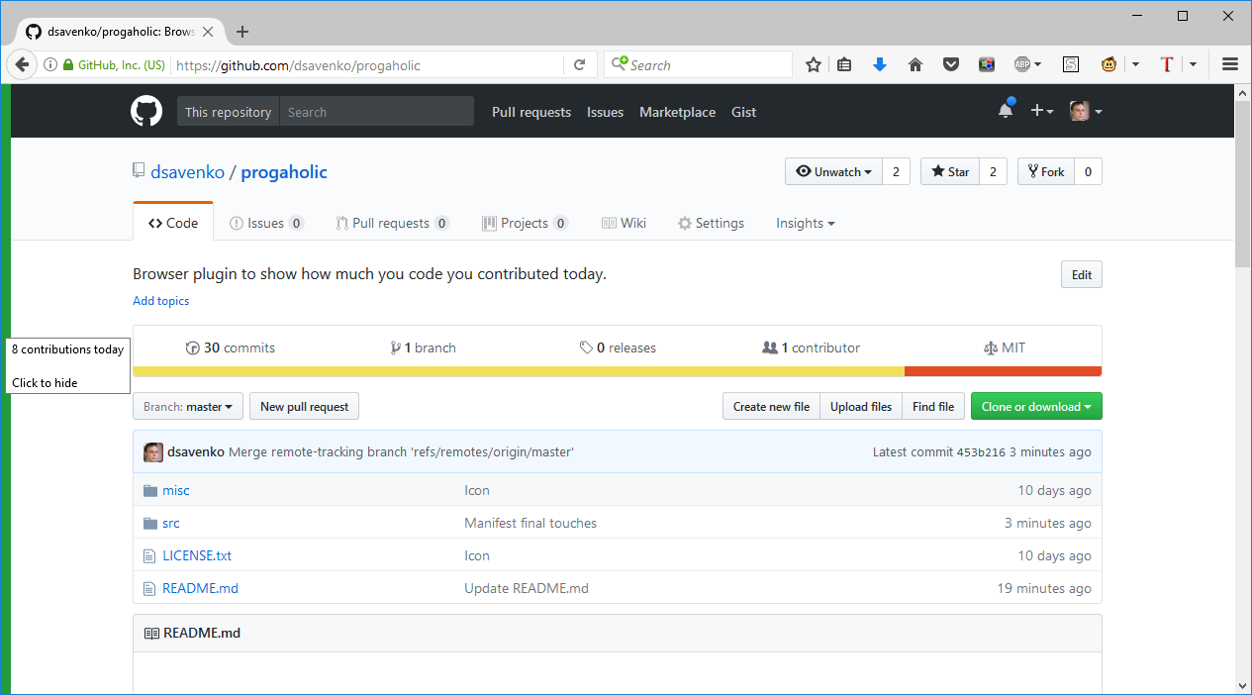Click the GitHub Octocat logo
The image size is (1252, 695).
(x=146, y=111)
